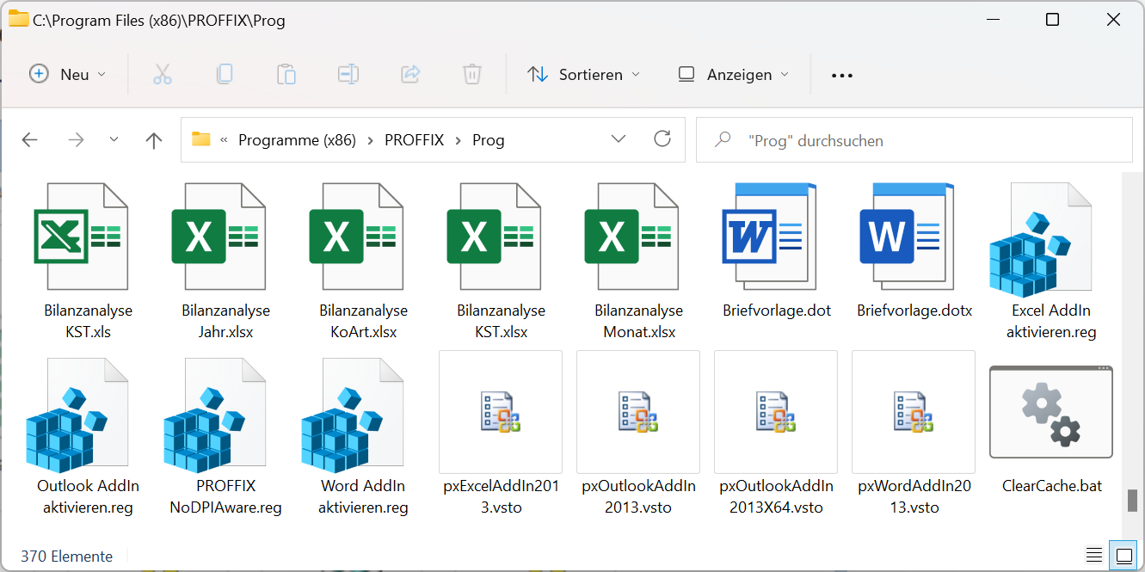Viewport: 1145px width, 572px height.
Task: Expand chevron after Programme (x86)
Action: tap(371, 140)
